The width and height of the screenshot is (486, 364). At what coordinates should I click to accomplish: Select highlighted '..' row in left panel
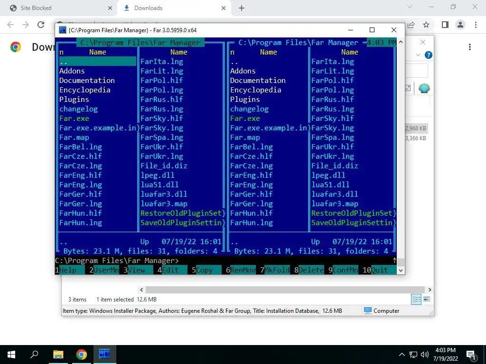98,61
